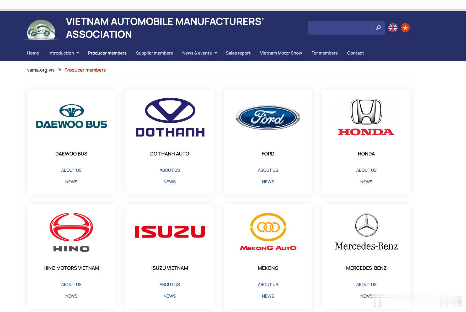This screenshot has height=312, width=466.
Task: Click the Vietnam Automobile Manufacturers' Association title
Action: 165,28
